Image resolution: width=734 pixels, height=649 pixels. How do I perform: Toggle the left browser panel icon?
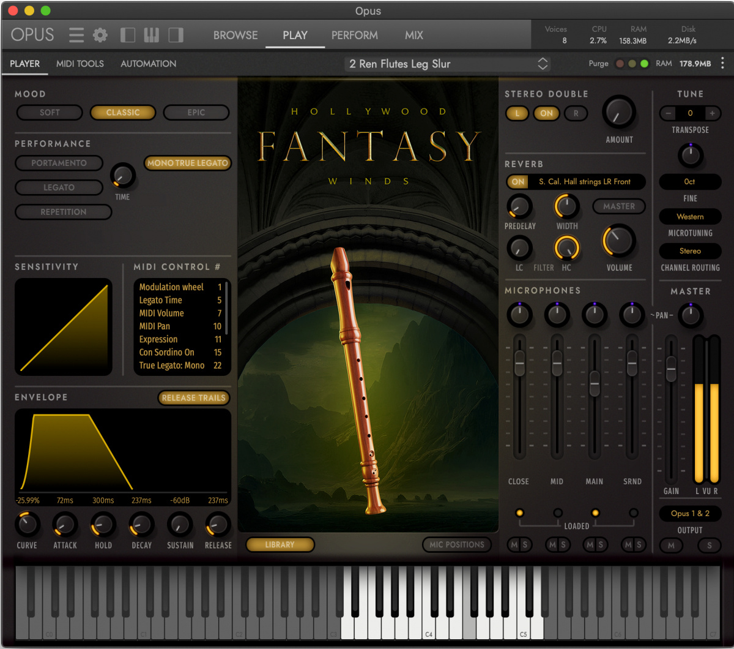pyautogui.click(x=128, y=35)
